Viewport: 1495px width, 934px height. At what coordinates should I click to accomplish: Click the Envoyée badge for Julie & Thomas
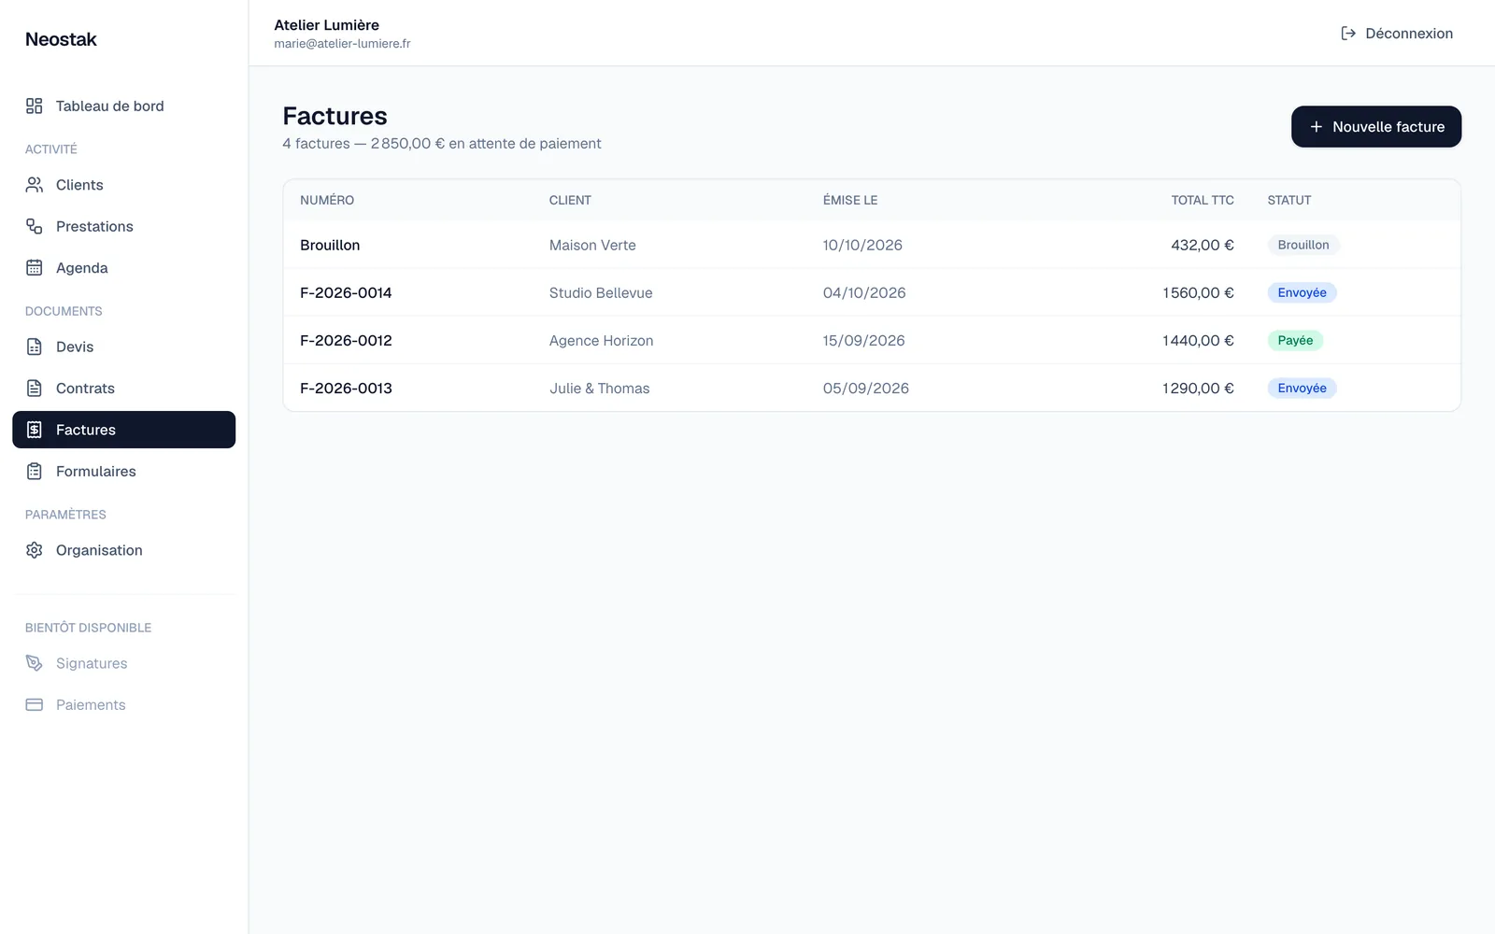click(1302, 389)
